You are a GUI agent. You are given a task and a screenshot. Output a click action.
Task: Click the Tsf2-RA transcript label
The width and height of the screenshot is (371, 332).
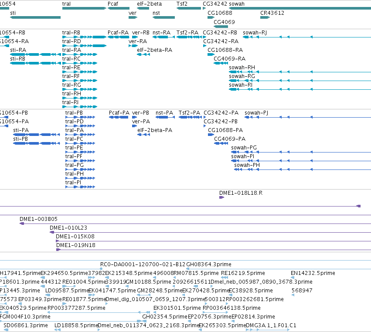tap(187, 32)
